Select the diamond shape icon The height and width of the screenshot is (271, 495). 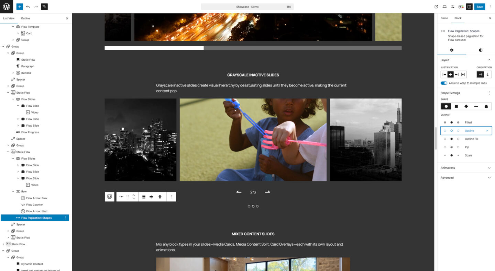click(x=466, y=106)
